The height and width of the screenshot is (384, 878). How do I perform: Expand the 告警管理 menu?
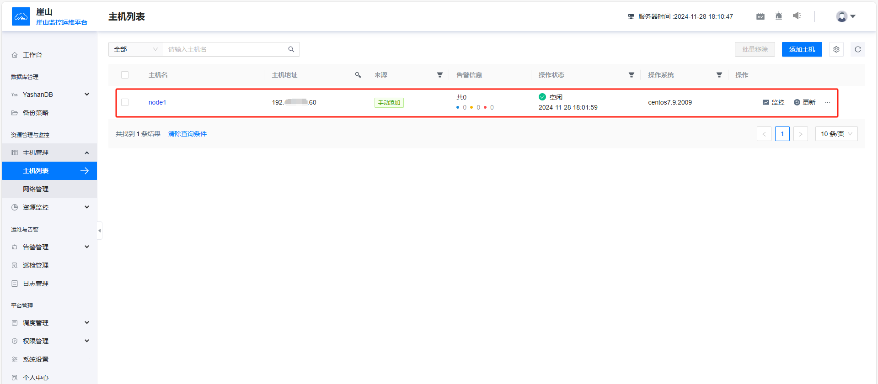pyautogui.click(x=49, y=247)
